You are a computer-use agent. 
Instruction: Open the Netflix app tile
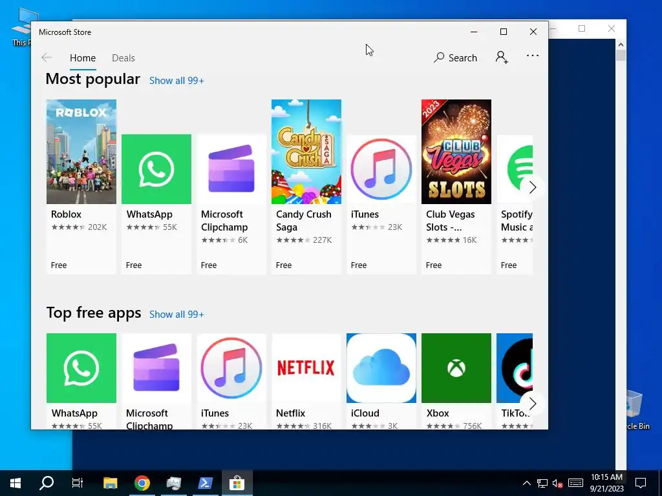click(306, 381)
